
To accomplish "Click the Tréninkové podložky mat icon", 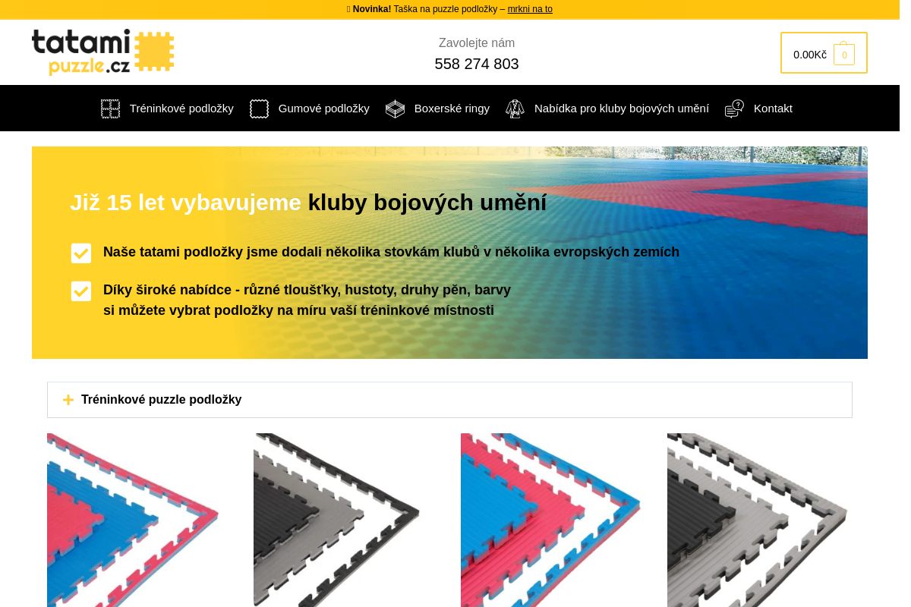I will coord(110,109).
